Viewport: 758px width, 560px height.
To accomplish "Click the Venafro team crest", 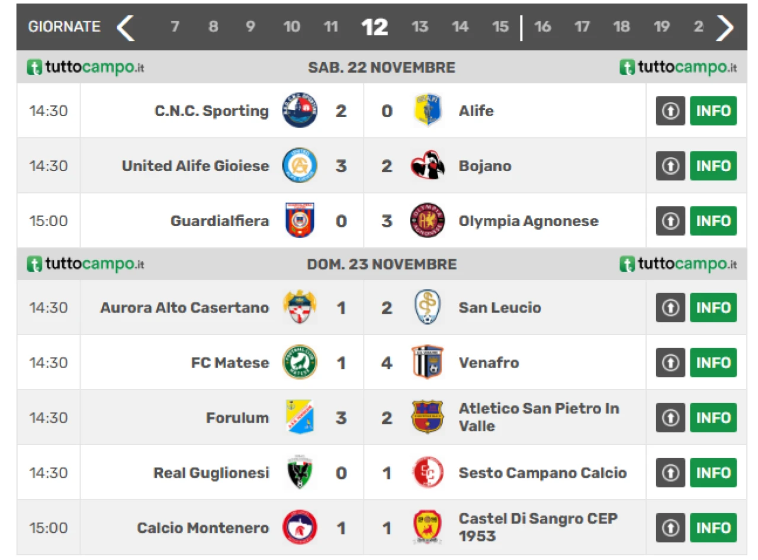I will (427, 362).
